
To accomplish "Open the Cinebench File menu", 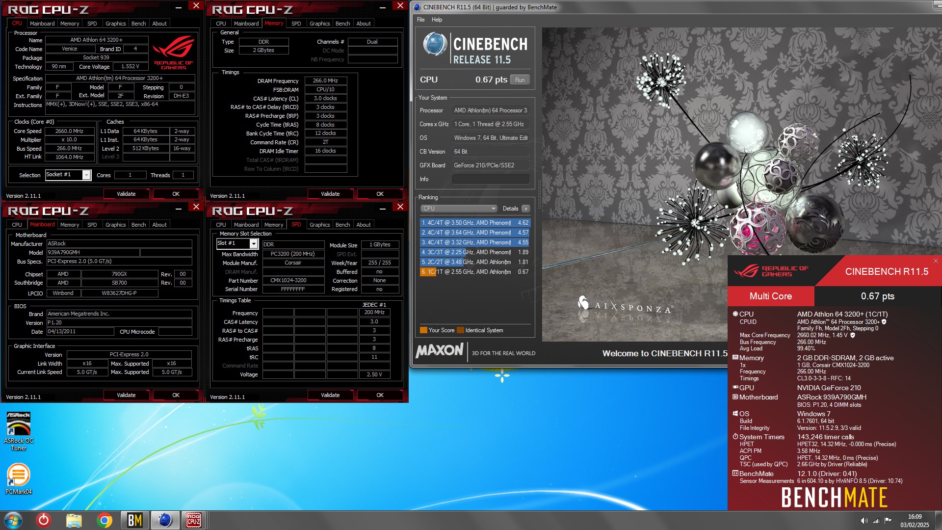I will pos(420,20).
